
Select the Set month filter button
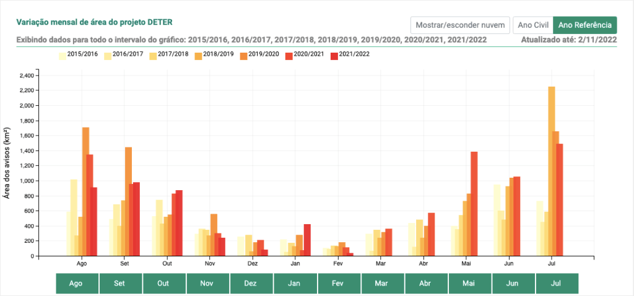click(121, 283)
